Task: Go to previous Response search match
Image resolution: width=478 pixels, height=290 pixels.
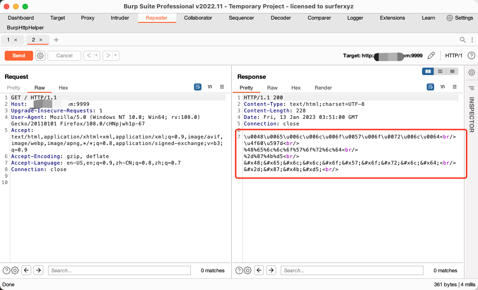Action: (x=259, y=270)
